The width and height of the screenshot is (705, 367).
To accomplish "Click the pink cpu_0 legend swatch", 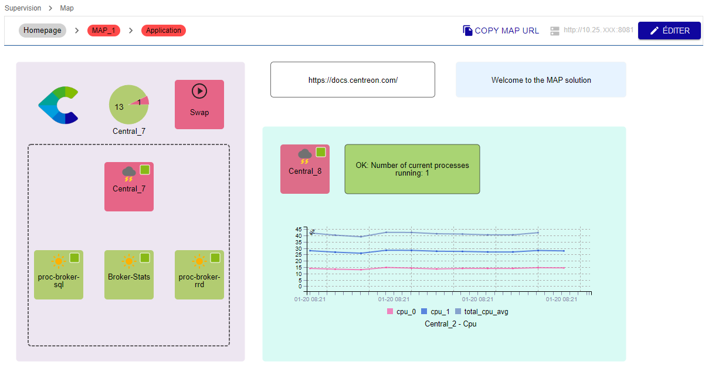I will [x=390, y=312].
